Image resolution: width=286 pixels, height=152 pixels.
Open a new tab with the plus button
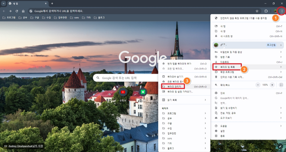tap(52, 4)
